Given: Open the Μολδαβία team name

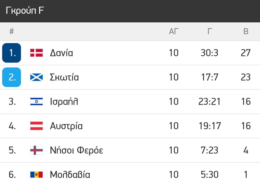Looking at the screenshot, I should (x=70, y=174).
